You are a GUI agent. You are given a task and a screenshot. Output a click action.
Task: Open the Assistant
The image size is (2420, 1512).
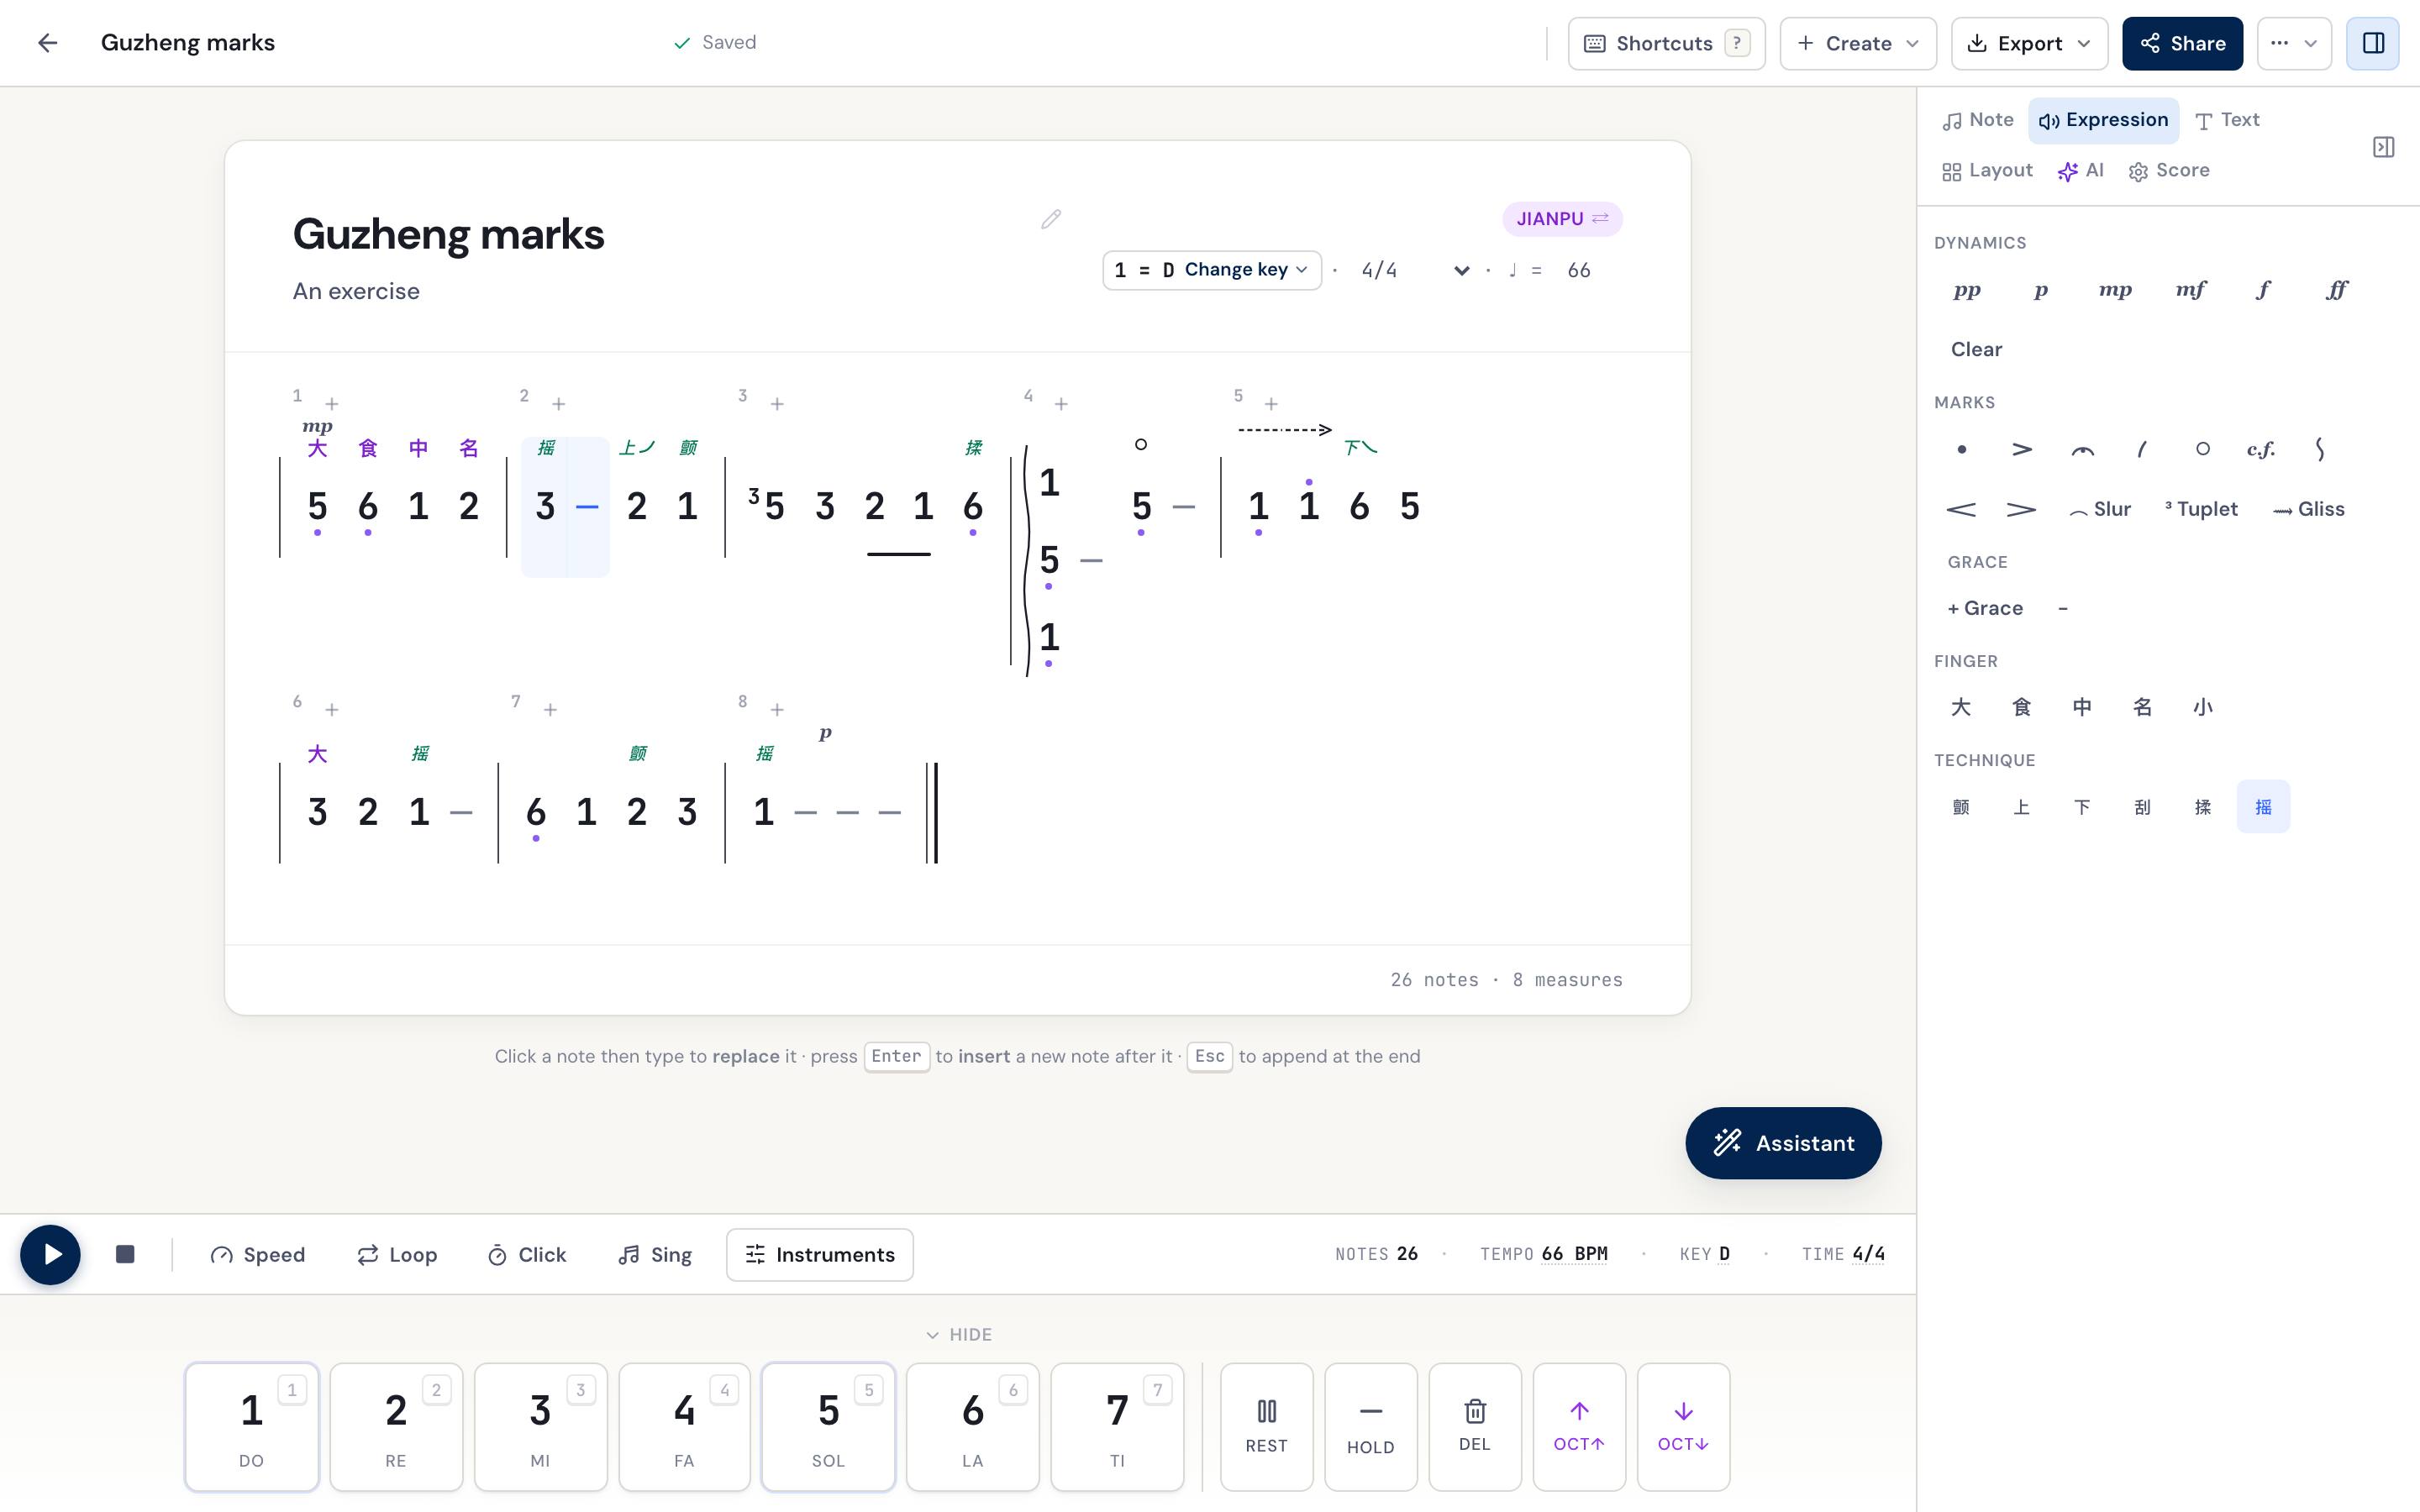1783,1143
